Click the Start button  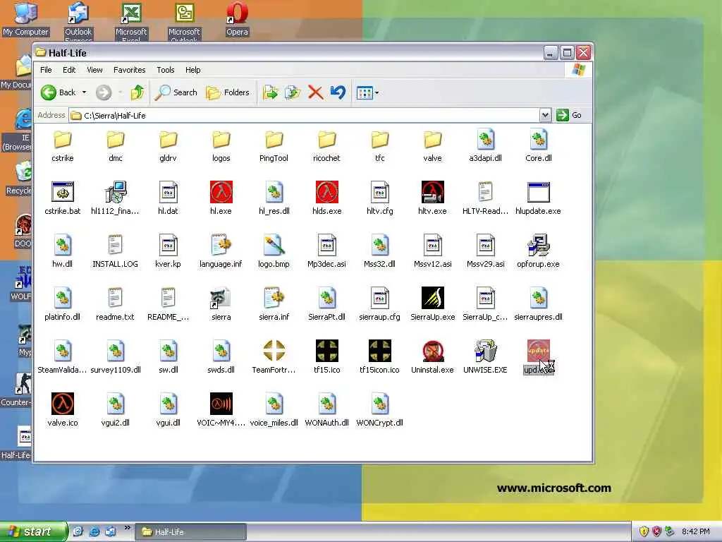pos(33,532)
